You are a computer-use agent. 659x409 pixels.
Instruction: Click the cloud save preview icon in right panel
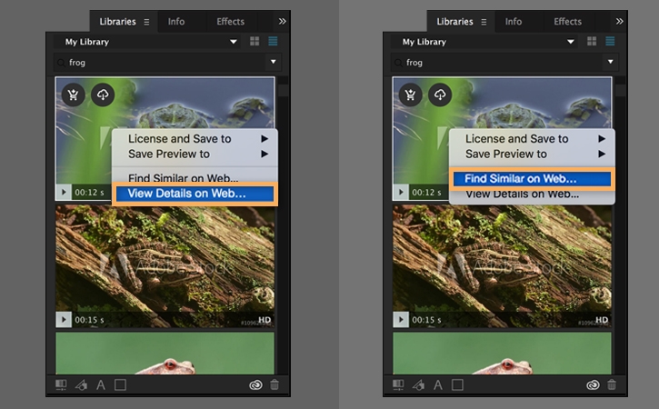click(439, 95)
